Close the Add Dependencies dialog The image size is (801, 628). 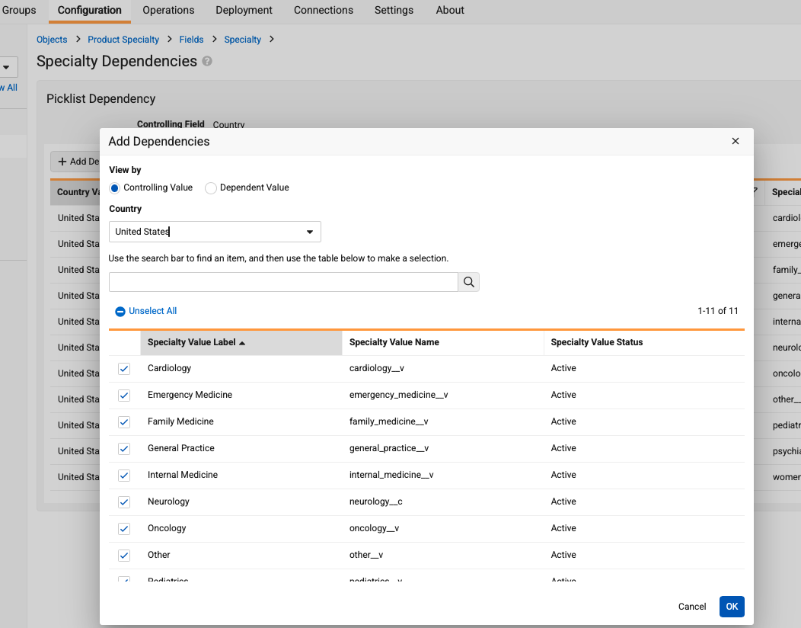coord(735,141)
